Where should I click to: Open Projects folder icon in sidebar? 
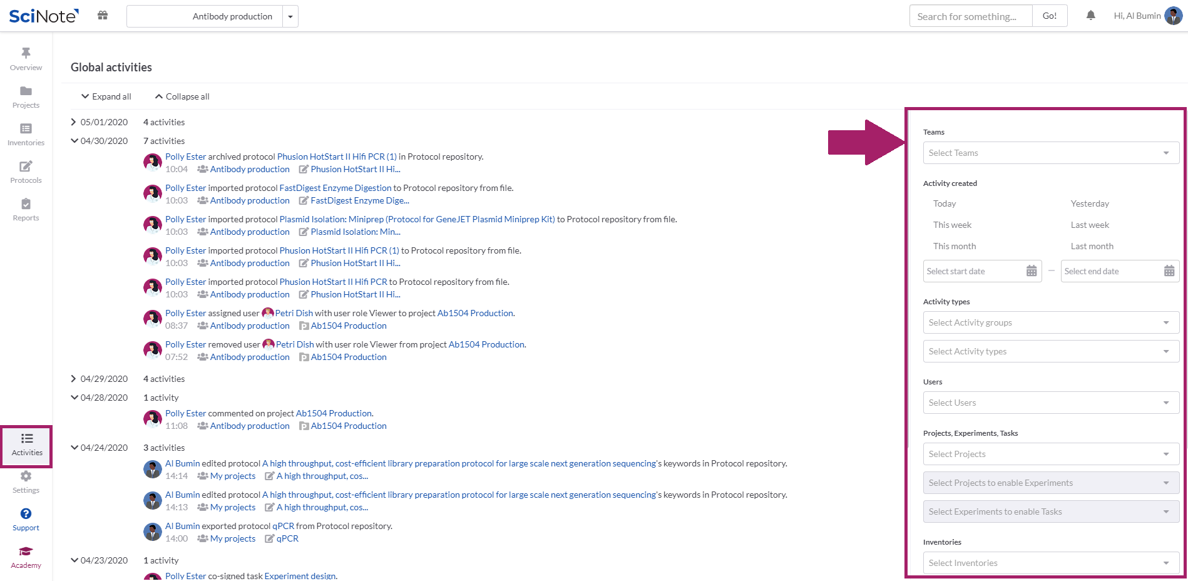point(26,91)
